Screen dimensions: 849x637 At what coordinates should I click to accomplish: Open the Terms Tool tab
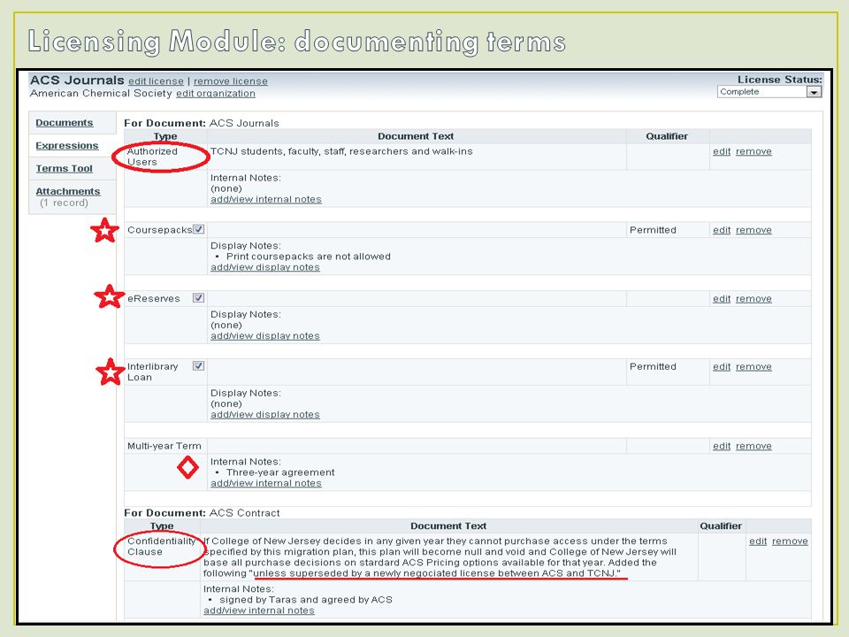point(64,168)
